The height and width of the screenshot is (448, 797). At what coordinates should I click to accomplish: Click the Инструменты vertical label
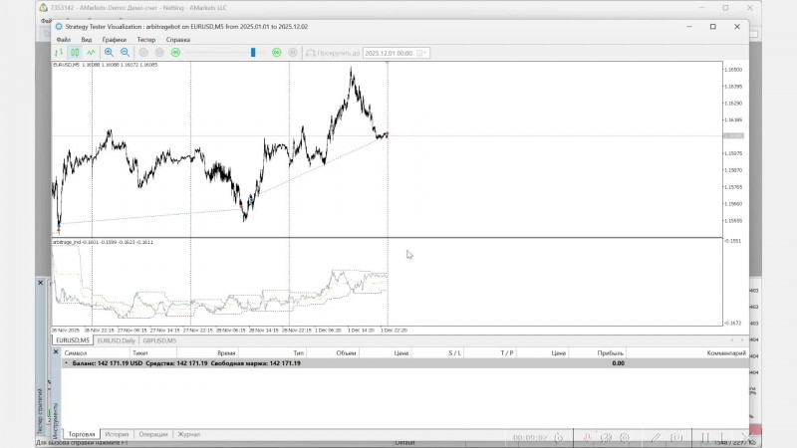pos(56,420)
